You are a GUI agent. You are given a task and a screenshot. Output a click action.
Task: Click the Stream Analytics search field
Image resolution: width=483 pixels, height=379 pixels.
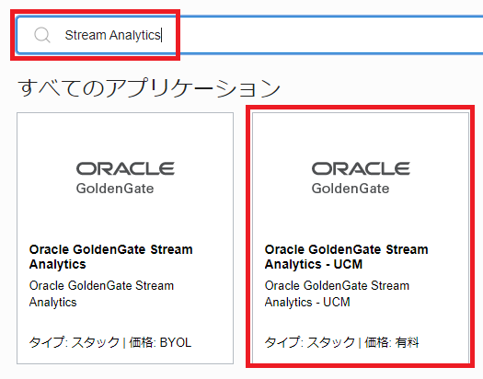tap(249, 35)
